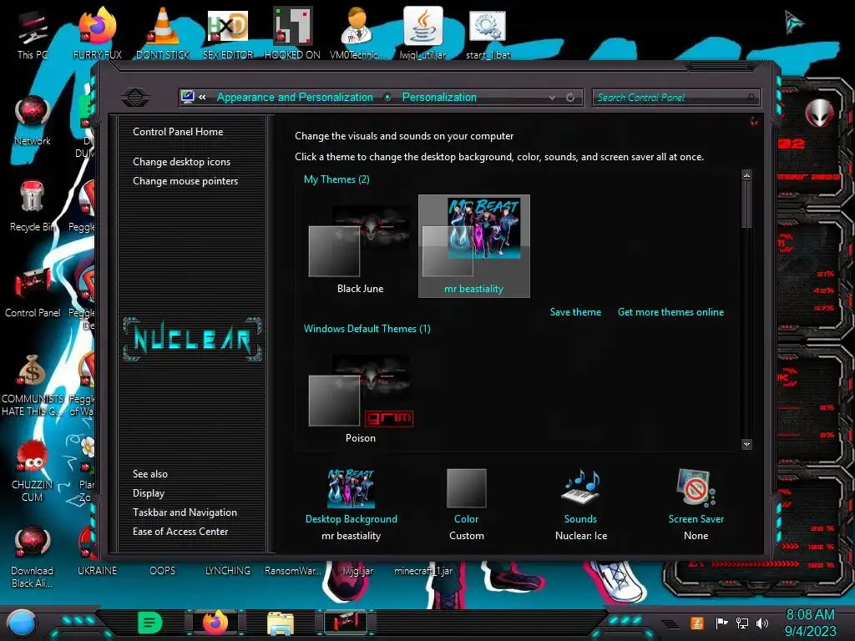Open Taskbar and Navigation link

pyautogui.click(x=185, y=512)
